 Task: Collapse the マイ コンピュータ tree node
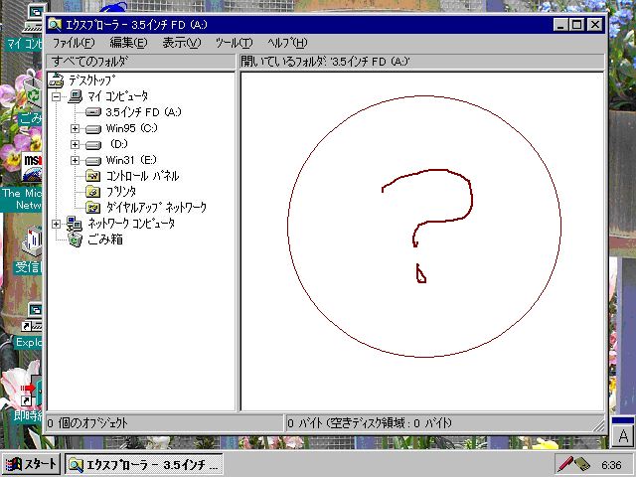coord(57,96)
